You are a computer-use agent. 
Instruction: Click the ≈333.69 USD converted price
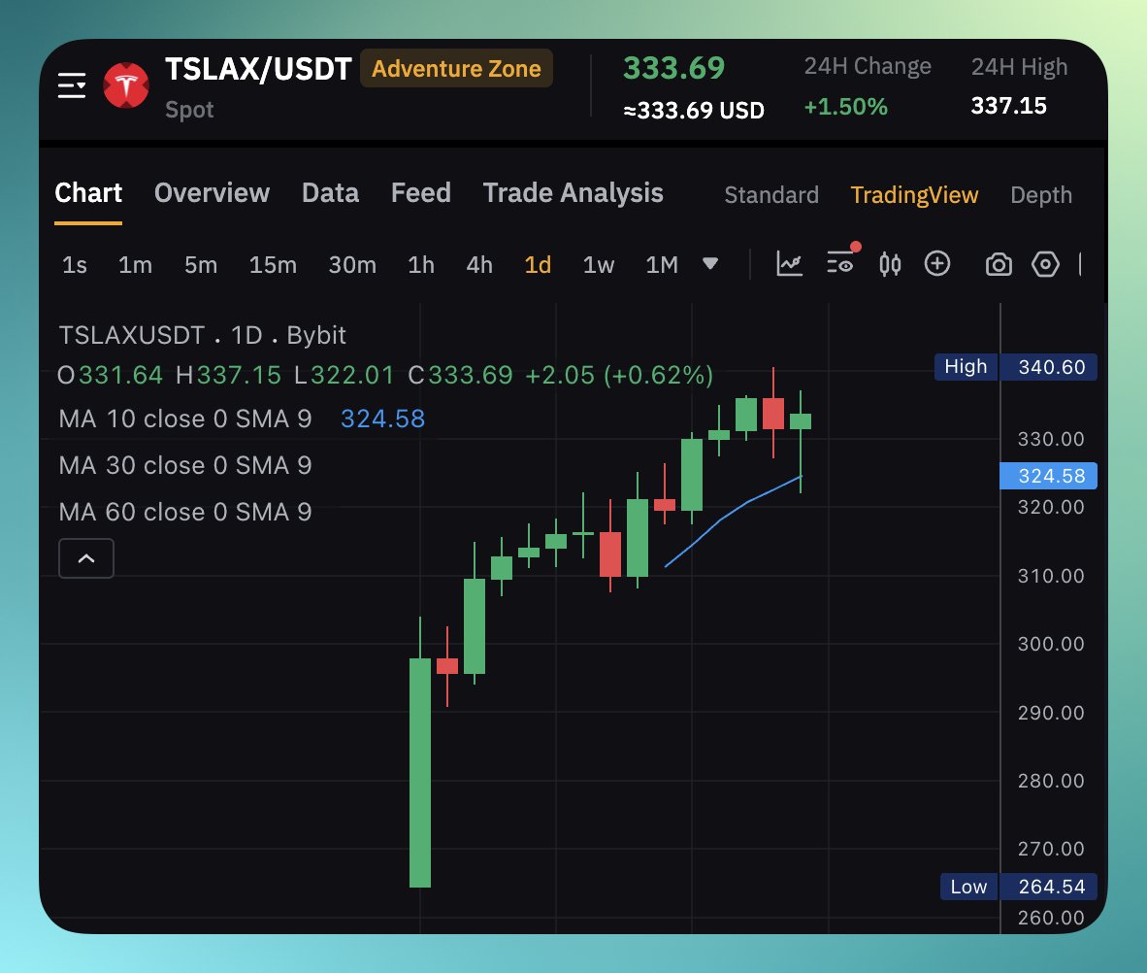pos(694,111)
